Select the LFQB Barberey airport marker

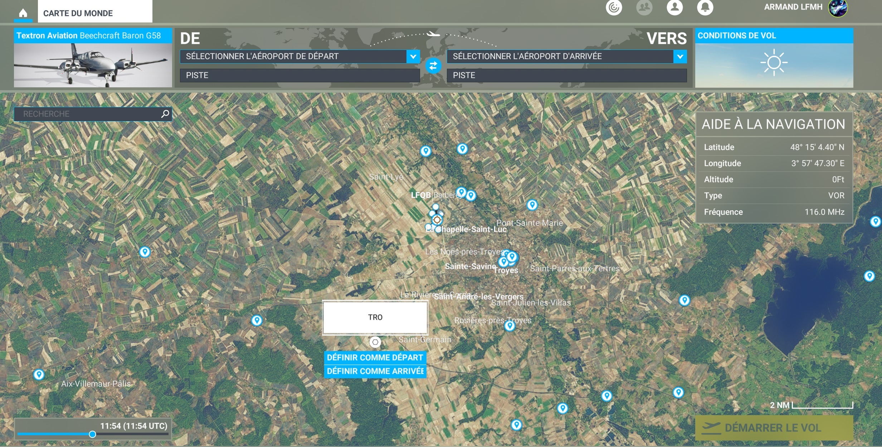click(437, 219)
